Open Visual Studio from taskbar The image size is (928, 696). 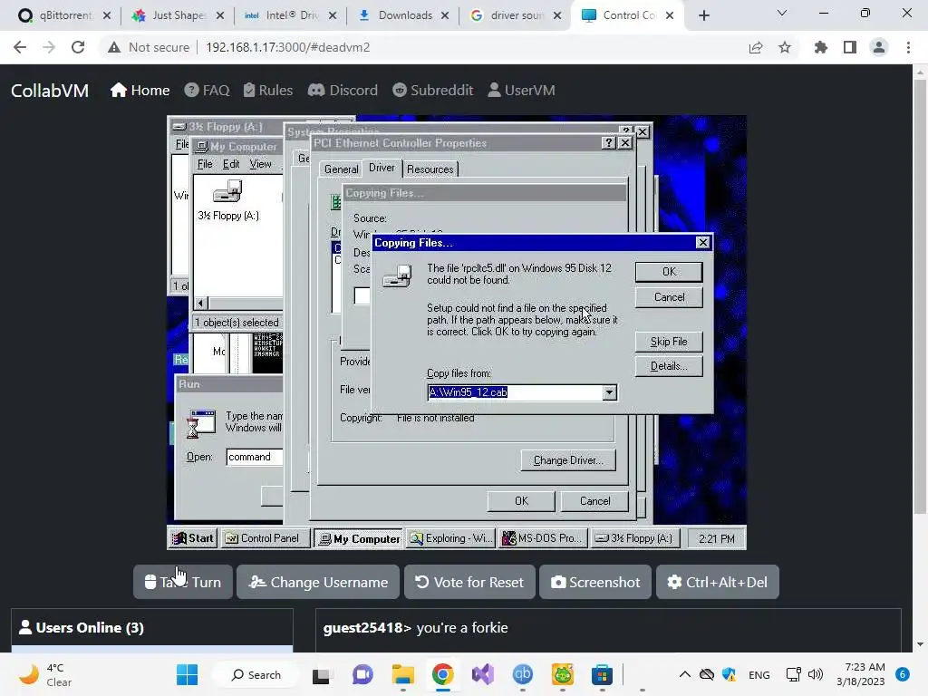[x=482, y=674]
